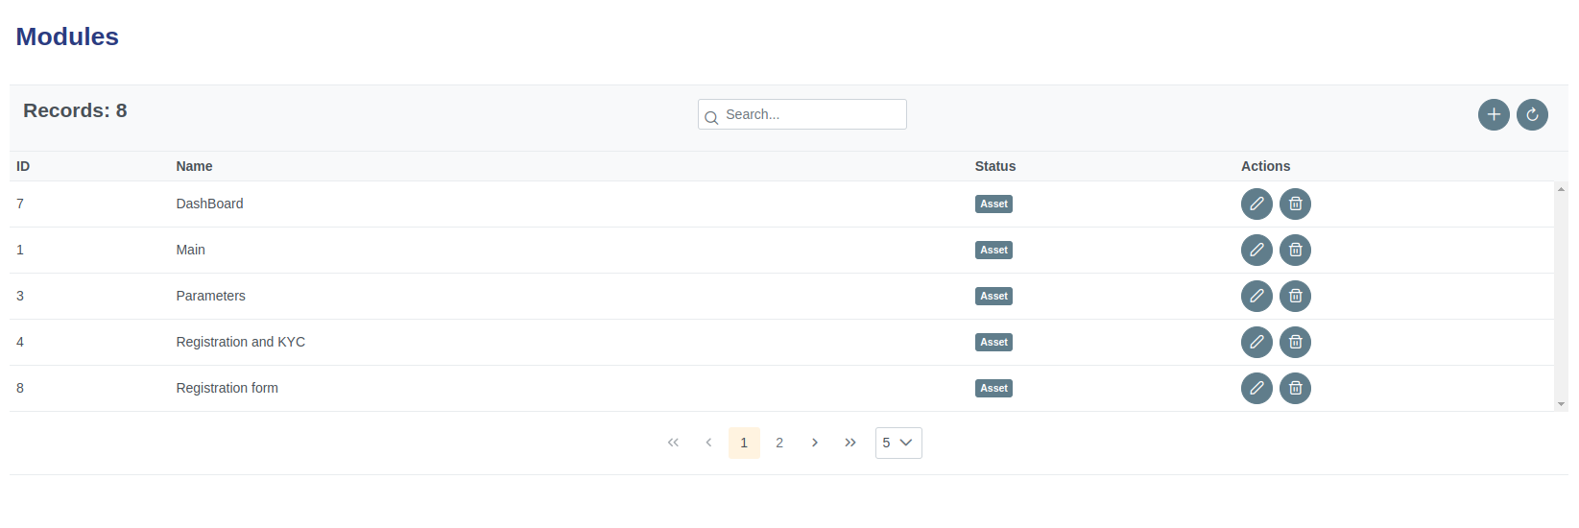Open the rows-per-page dropdown

[898, 443]
